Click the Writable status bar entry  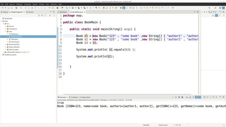pos(146,125)
